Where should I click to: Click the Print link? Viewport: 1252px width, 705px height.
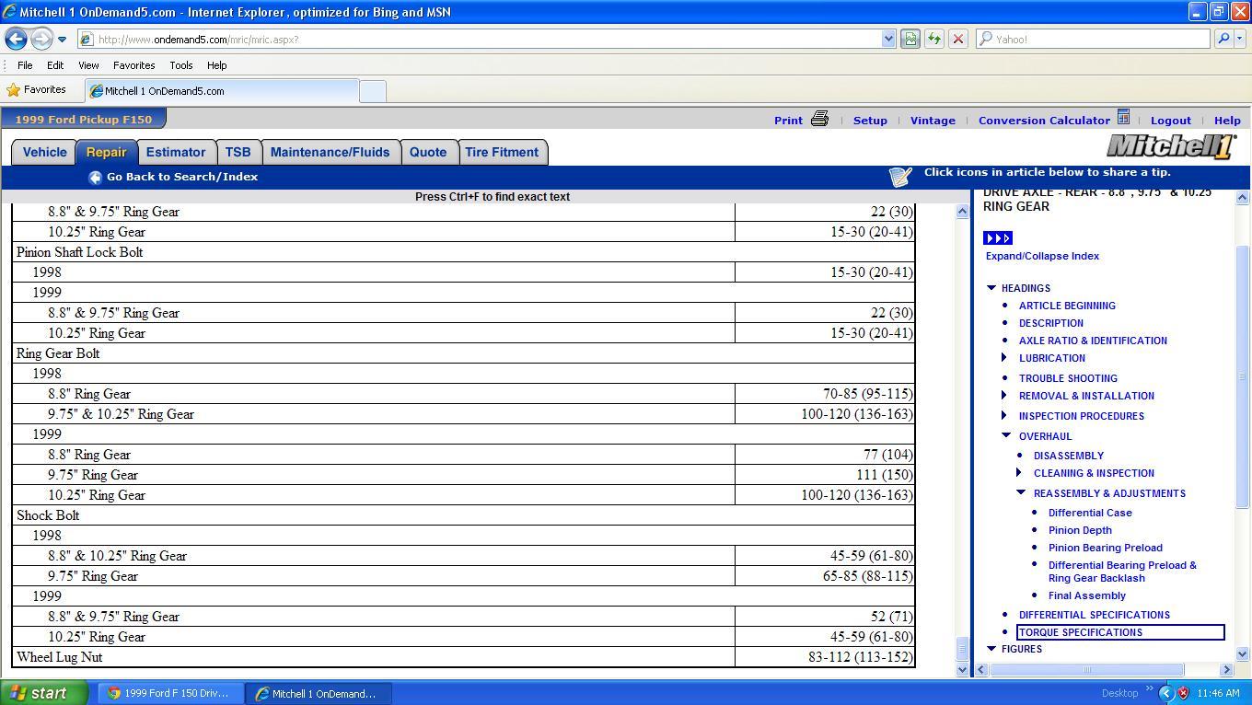788,121
